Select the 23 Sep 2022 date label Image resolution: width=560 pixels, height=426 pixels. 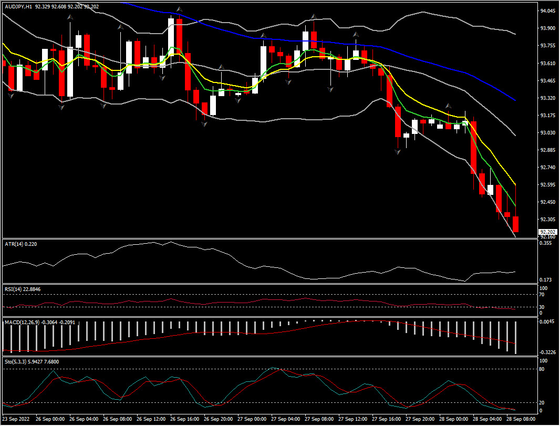(17, 420)
